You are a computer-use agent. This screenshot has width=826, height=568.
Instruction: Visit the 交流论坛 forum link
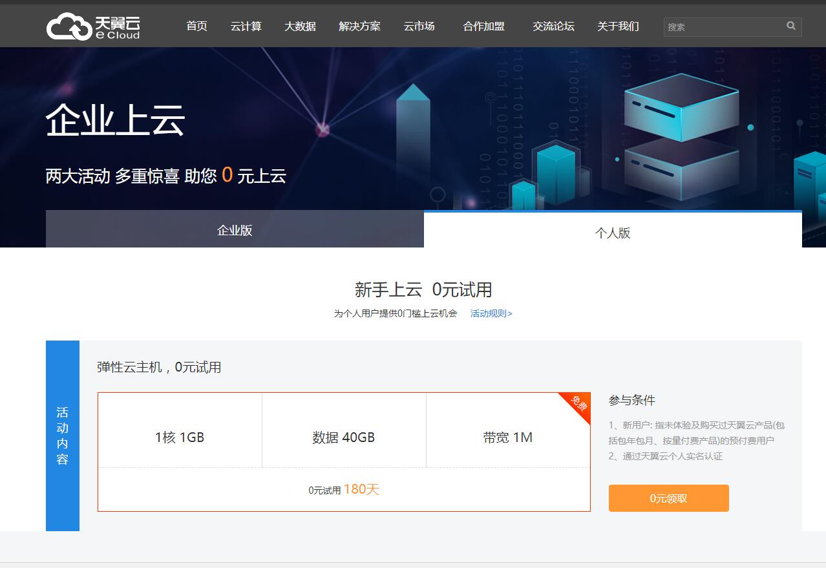(553, 26)
